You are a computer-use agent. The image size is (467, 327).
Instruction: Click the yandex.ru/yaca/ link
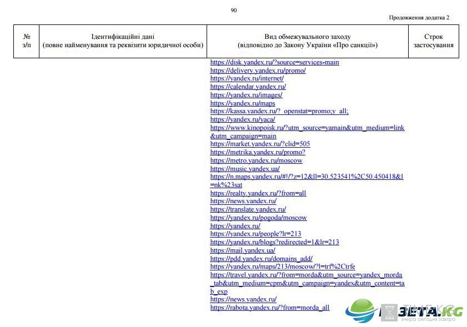tap(243, 119)
